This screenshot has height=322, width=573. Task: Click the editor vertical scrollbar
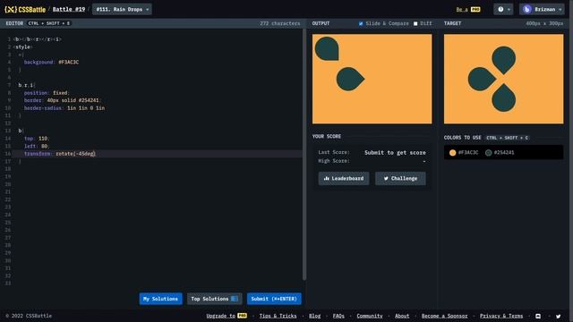(x=304, y=155)
